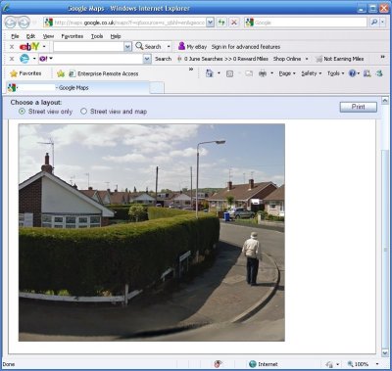Click the search magnifier beside the Google box

click(373, 23)
